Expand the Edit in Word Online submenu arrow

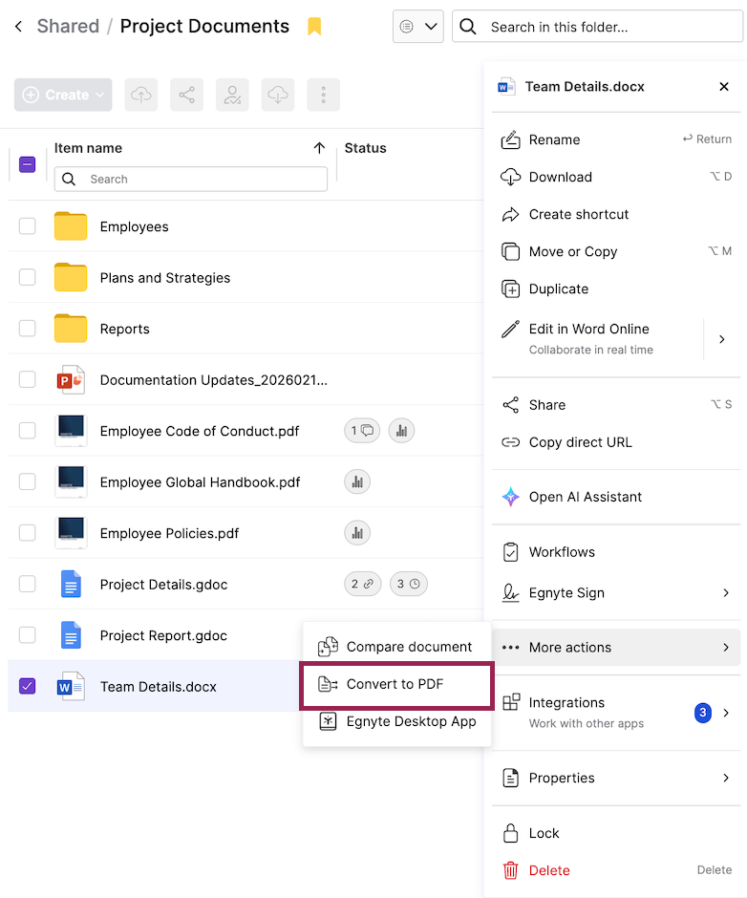coord(722,338)
